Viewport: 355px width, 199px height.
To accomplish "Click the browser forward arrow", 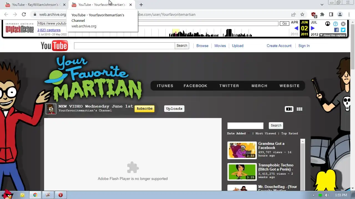I will click(15, 14).
